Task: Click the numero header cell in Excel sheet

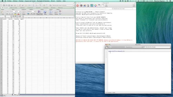Action: click(x=5, y=19)
